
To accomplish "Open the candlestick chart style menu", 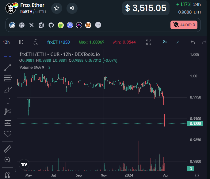I will (x=21, y=42).
